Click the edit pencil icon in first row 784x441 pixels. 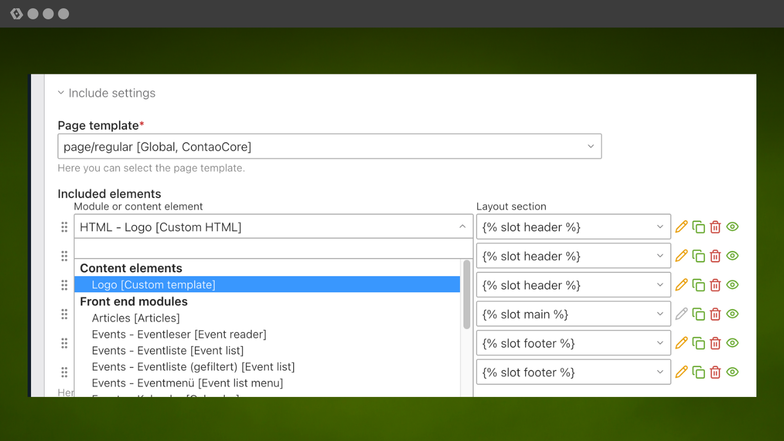[681, 227]
